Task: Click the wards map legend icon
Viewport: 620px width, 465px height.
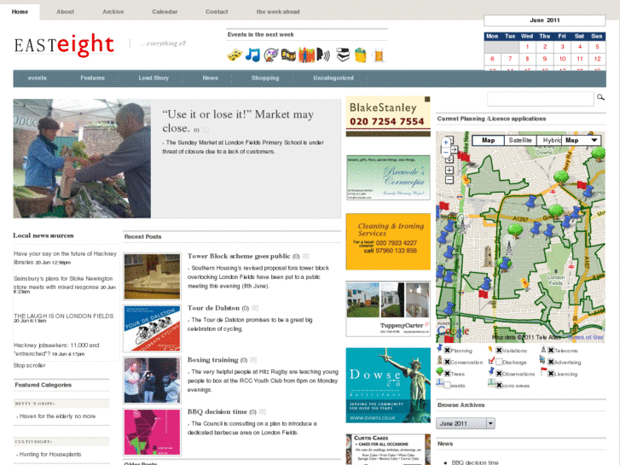Action: pyautogui.click(x=439, y=383)
